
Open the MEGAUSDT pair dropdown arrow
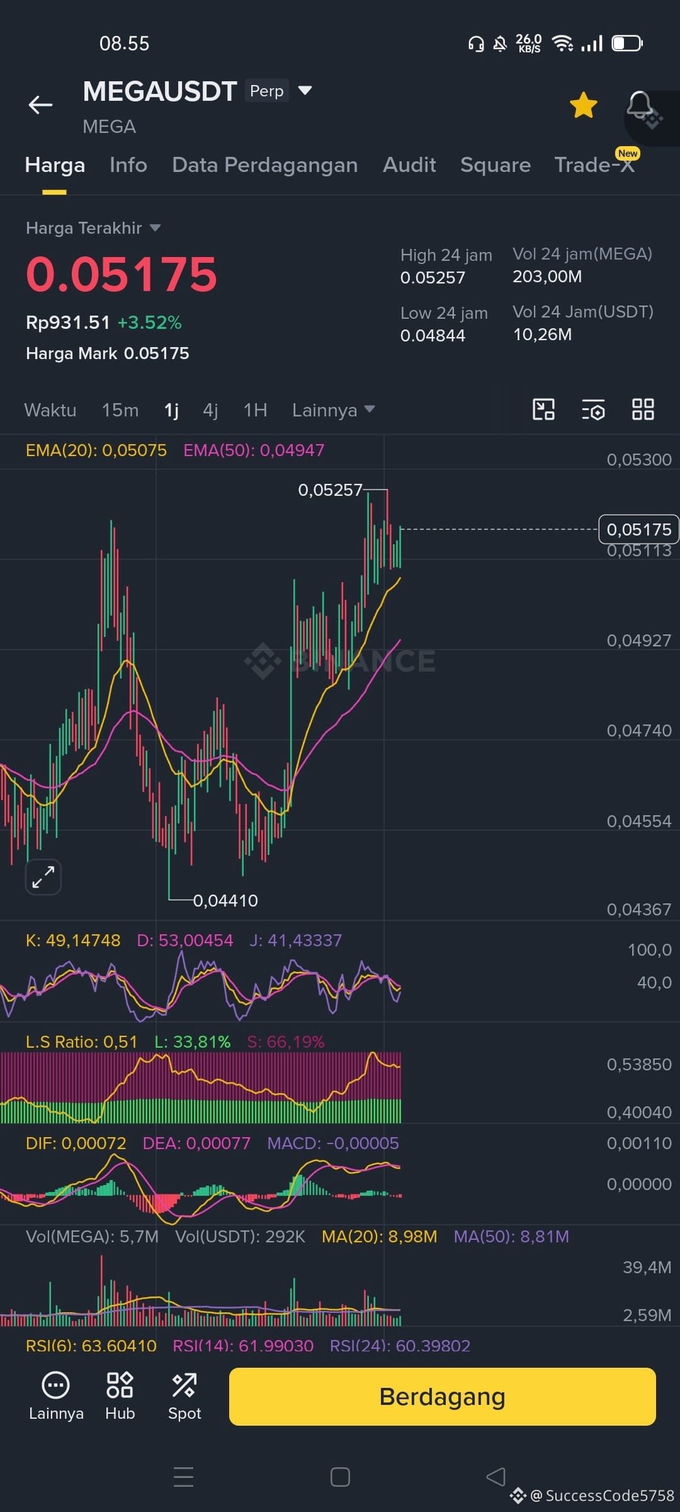(x=305, y=91)
